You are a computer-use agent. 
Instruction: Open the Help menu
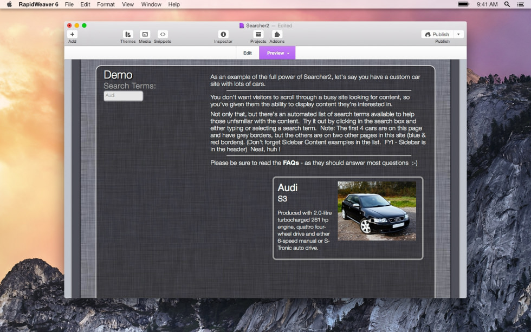(x=174, y=4)
